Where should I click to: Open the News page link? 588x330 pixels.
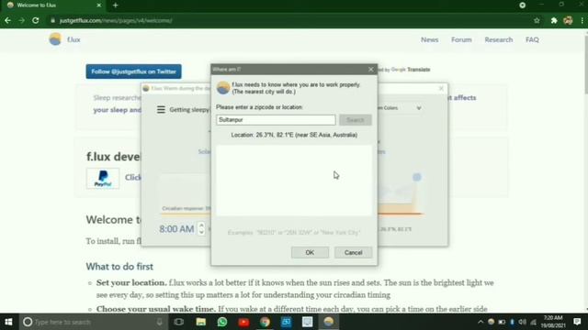point(429,39)
